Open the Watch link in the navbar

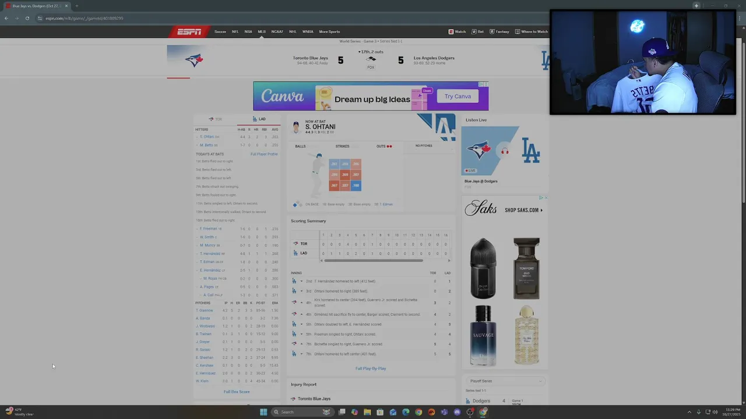[x=458, y=31]
